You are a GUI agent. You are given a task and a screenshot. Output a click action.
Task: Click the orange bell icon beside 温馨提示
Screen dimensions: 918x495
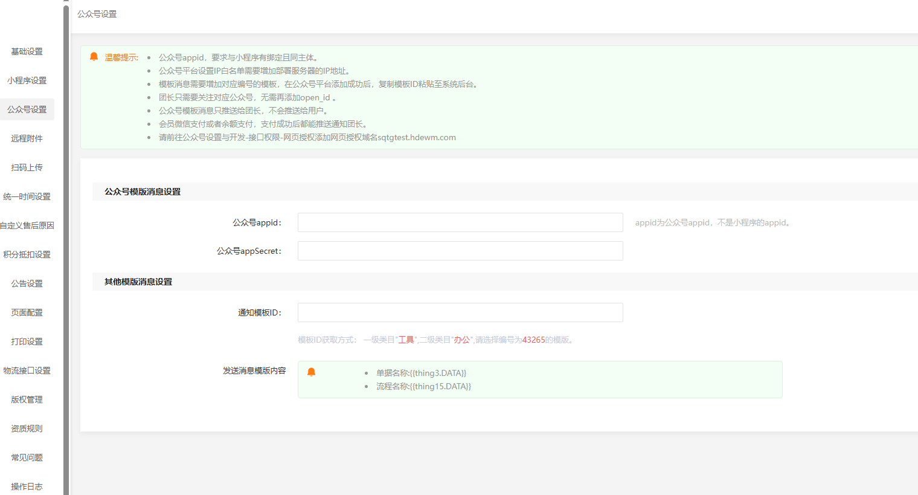94,57
